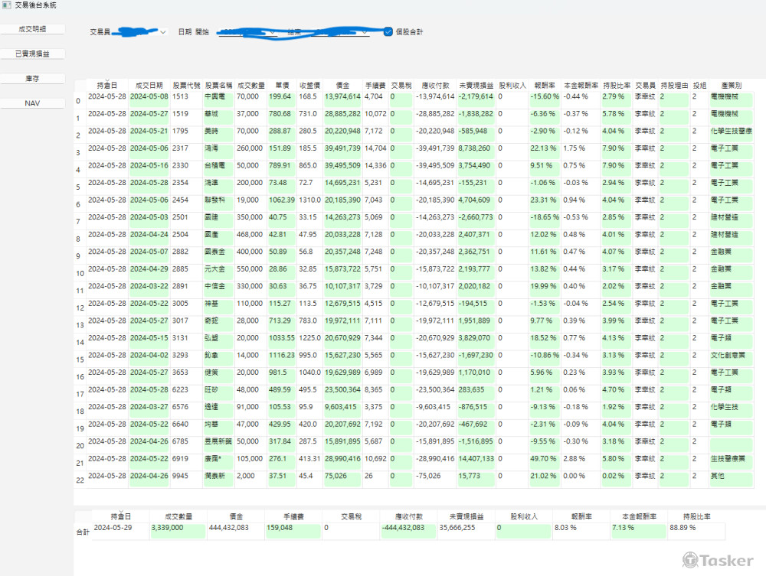Expand the start date dropdown
The height and width of the screenshot is (576, 766).
click(273, 33)
